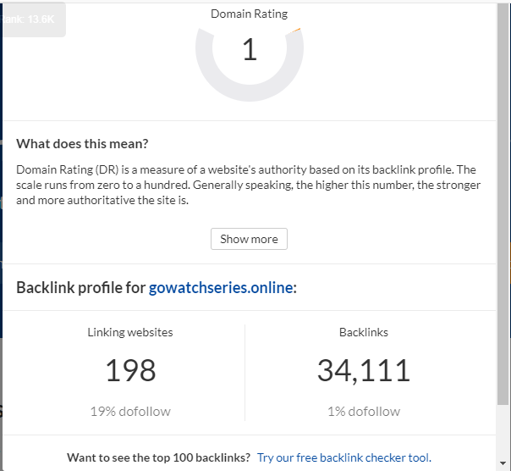Image resolution: width=511 pixels, height=471 pixels.
Task: Click the 1% dofollow text
Action: 364,412
